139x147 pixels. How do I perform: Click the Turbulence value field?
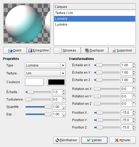(57, 99)
